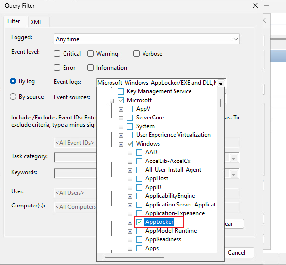Image resolution: width=286 pixels, height=265 pixels.
Task: Click the All Event IDs input field
Action: tap(75, 143)
